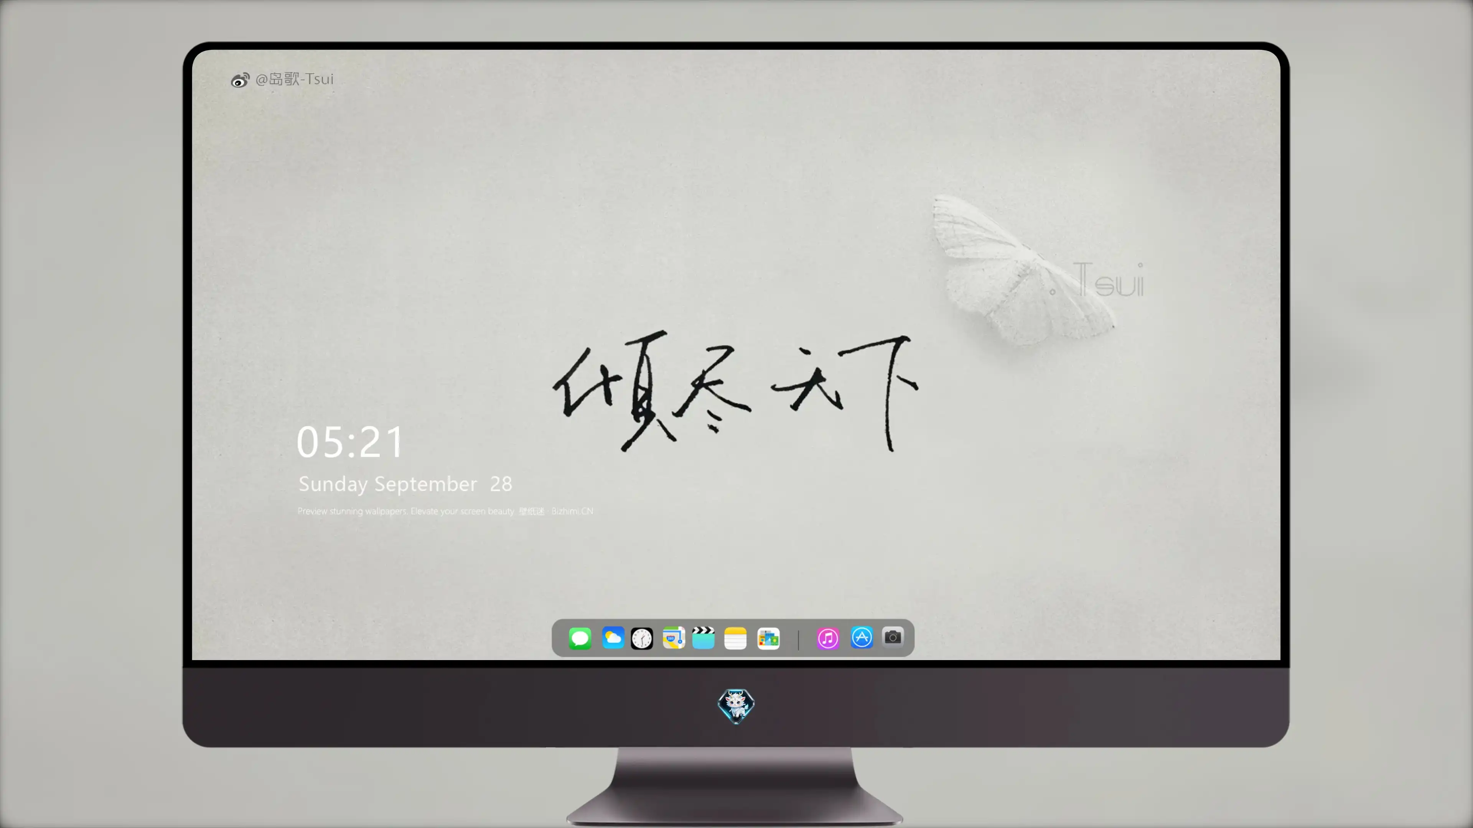The image size is (1473, 828).
Task: Open the Passbook cards app icon
Action: (x=768, y=638)
